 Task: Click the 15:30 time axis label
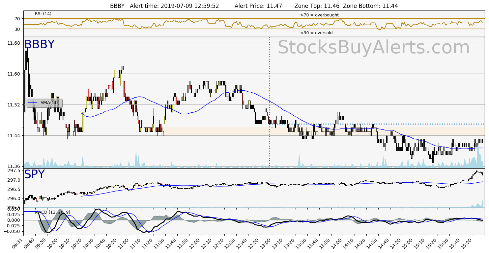pos(443,243)
